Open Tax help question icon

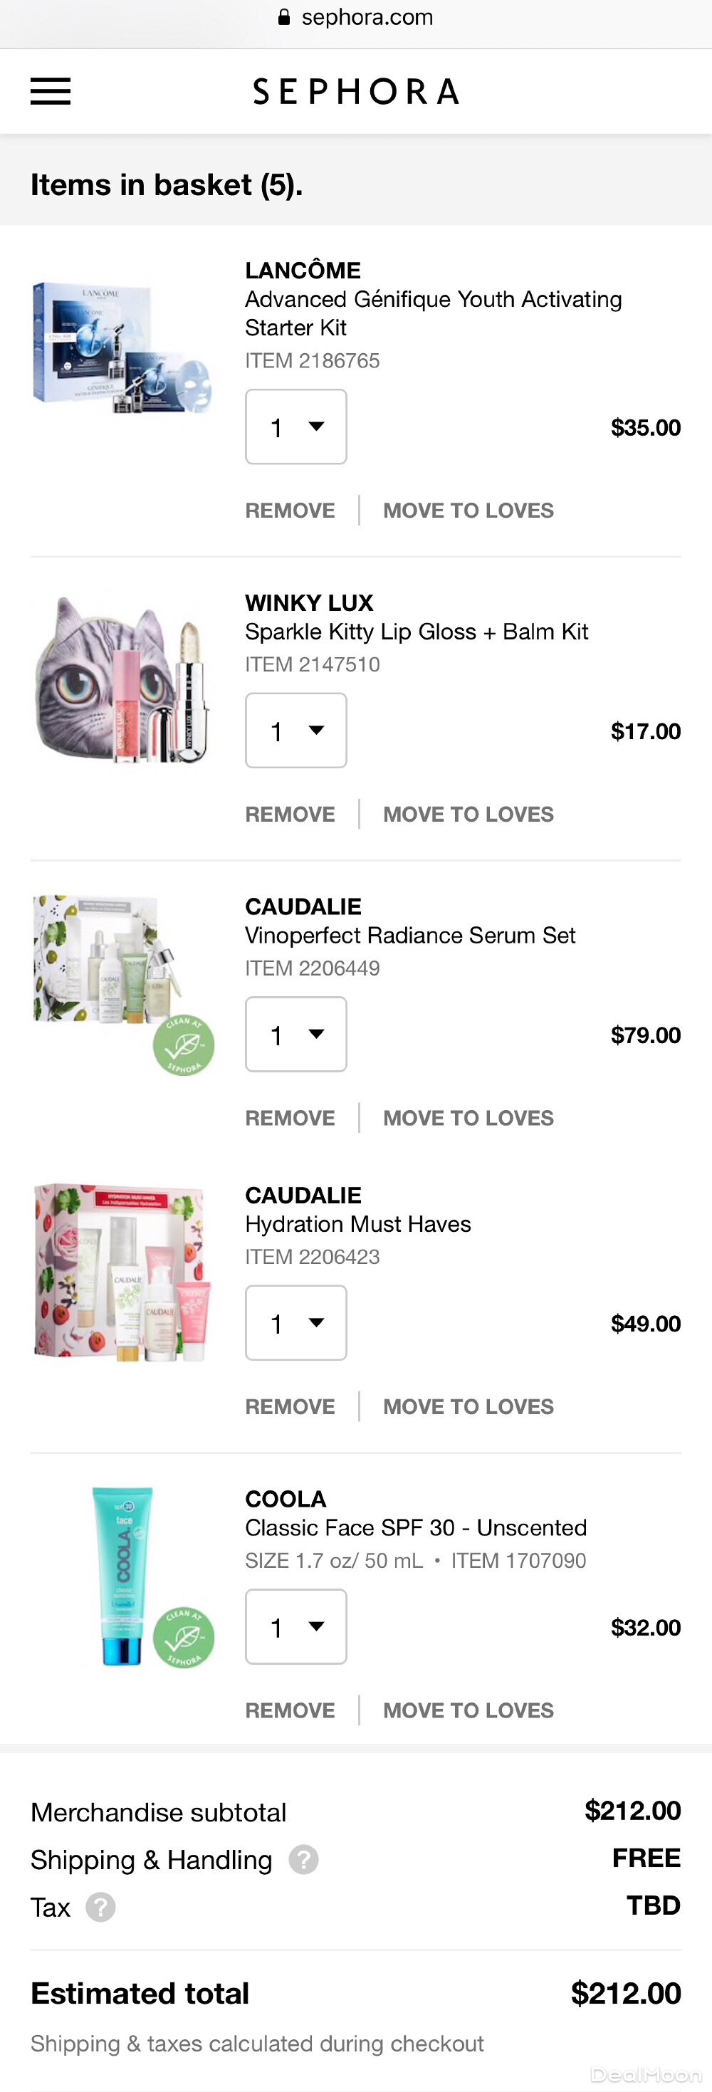click(x=100, y=1907)
